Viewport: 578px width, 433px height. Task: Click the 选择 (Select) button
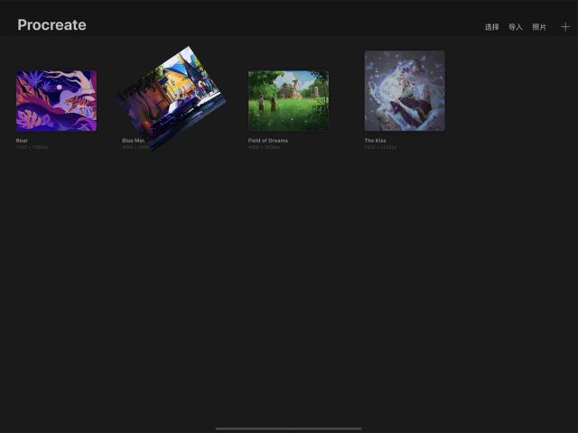point(491,27)
